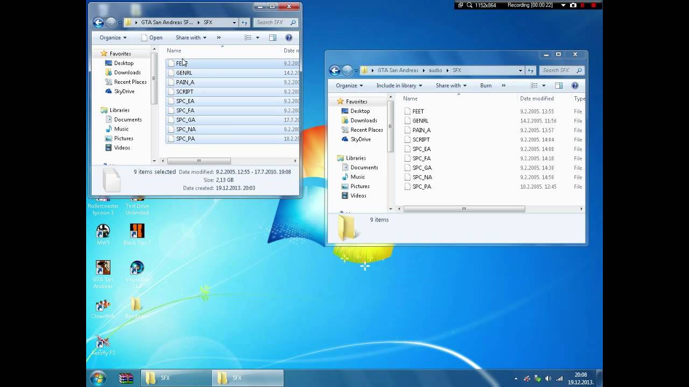Select Downloads in GTA San Andreas SF... sidebar
689x387 pixels.
[x=127, y=73]
